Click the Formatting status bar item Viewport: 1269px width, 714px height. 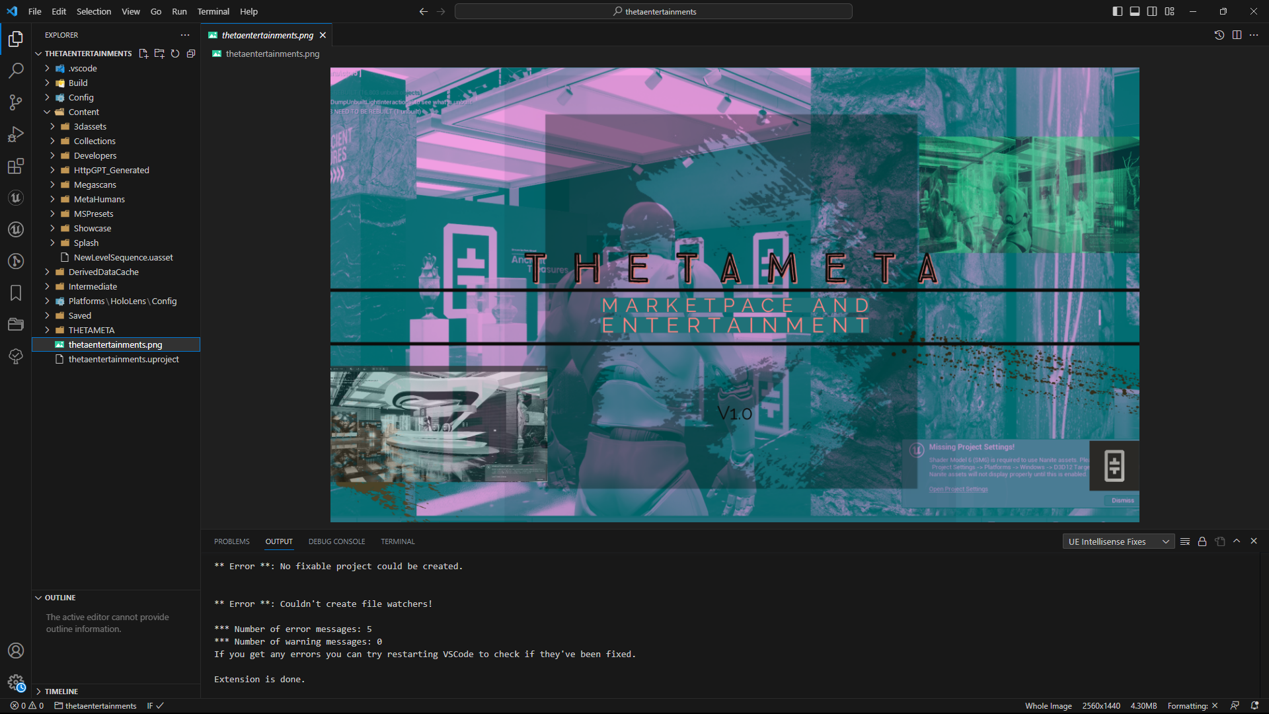1192,705
